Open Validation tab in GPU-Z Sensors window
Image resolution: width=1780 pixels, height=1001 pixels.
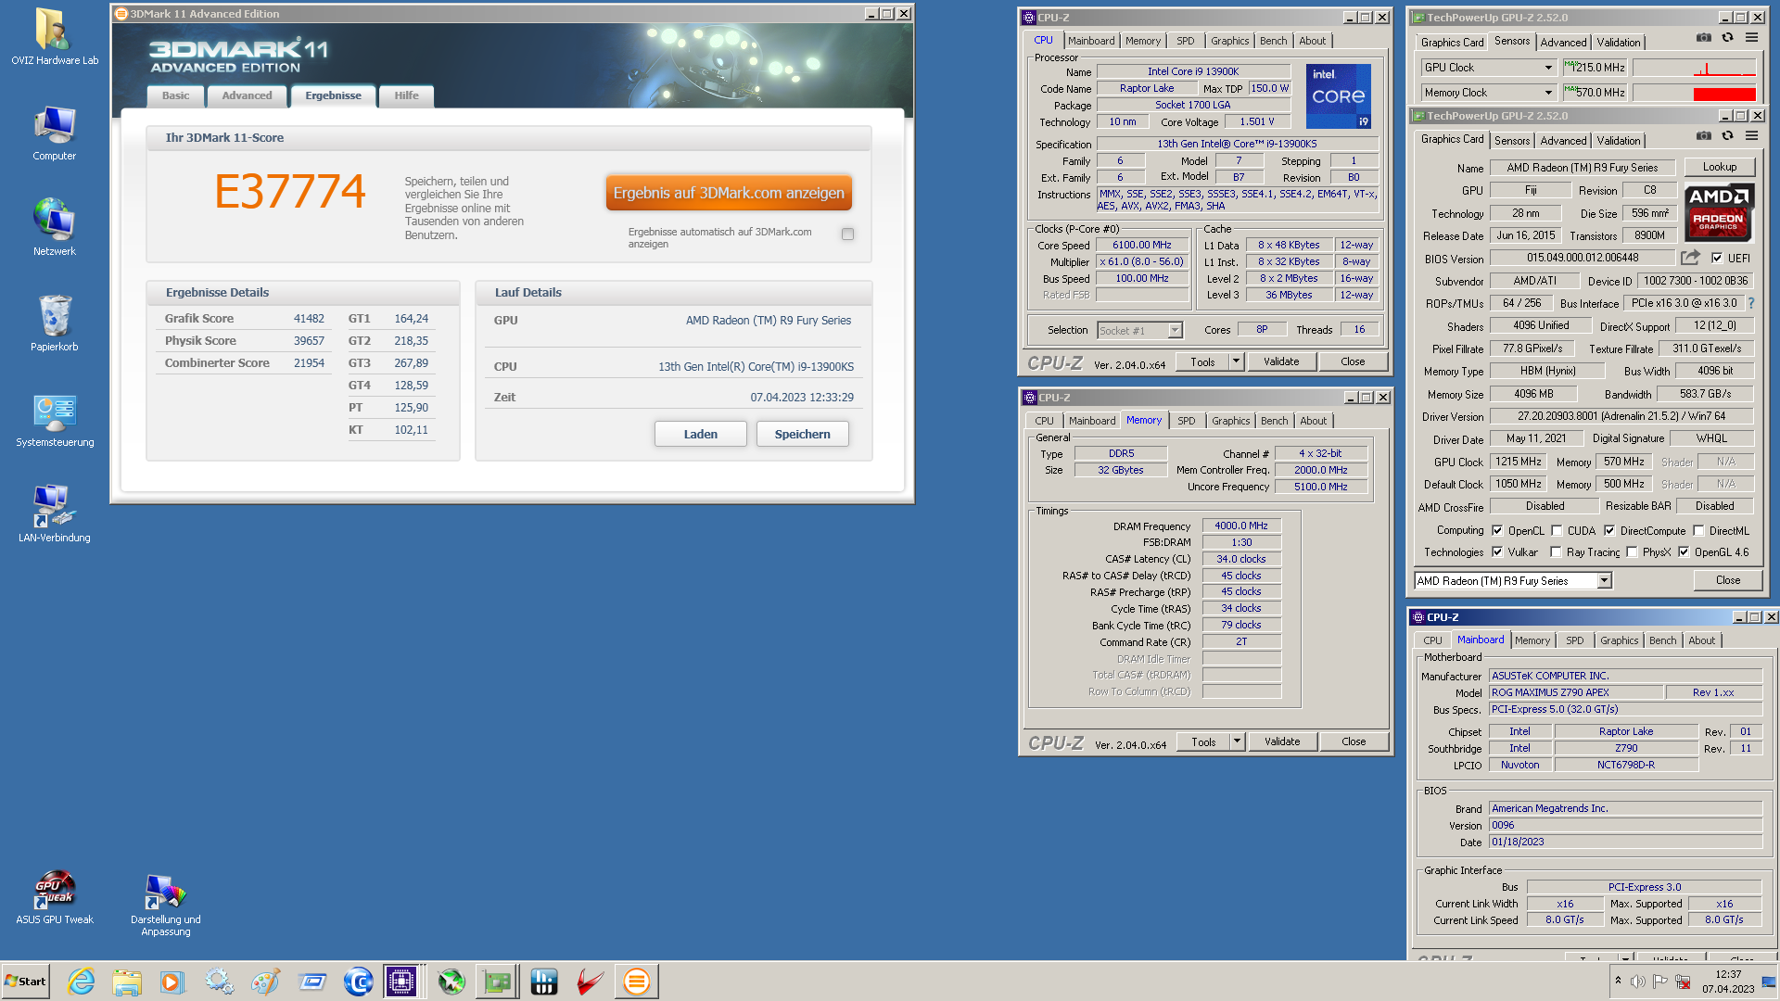(x=1618, y=43)
